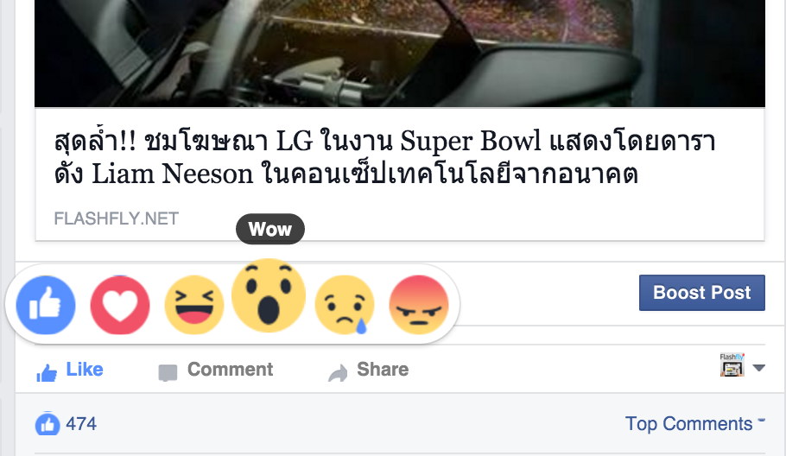Click the blue Like button
The width and height of the screenshot is (786, 456).
(70, 370)
